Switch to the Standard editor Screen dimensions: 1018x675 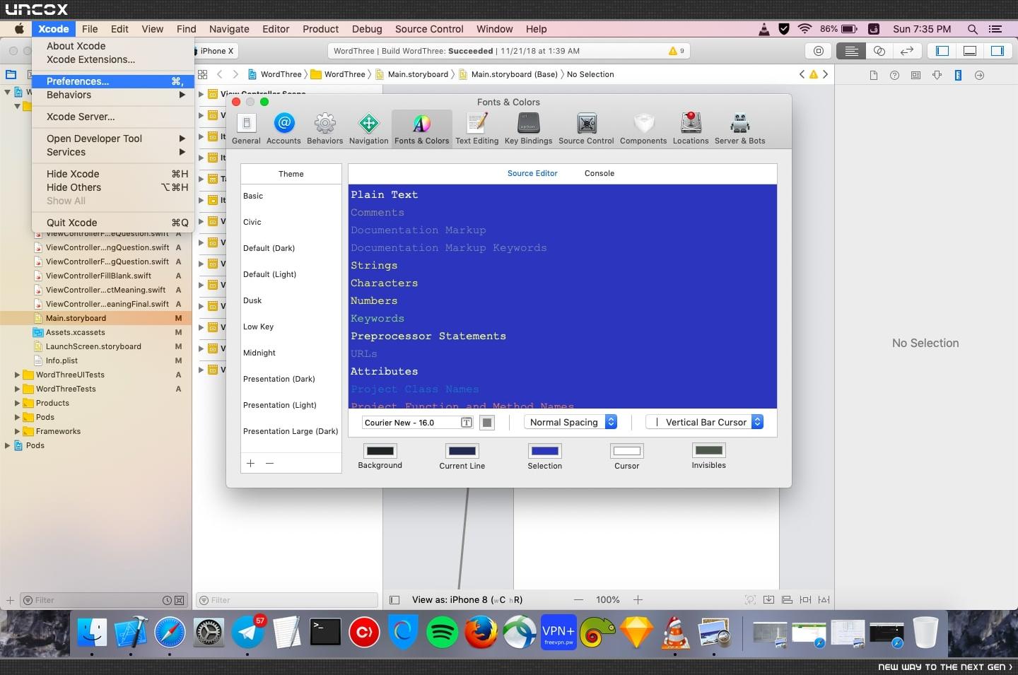pyautogui.click(x=851, y=51)
